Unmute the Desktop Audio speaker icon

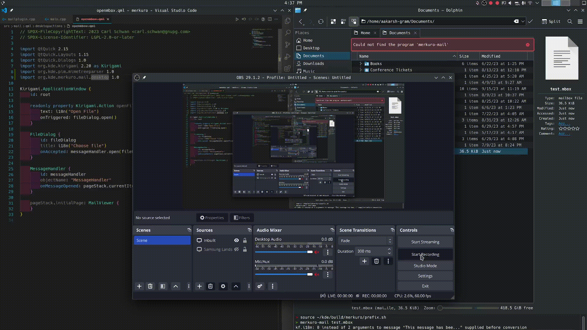pos(317,252)
